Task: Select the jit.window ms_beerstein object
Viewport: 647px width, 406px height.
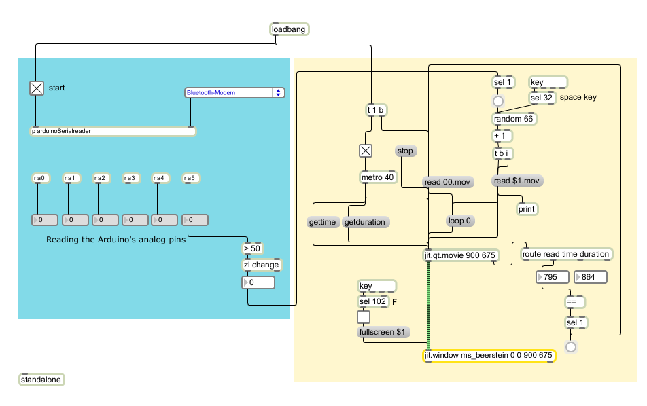Action: [x=489, y=355]
